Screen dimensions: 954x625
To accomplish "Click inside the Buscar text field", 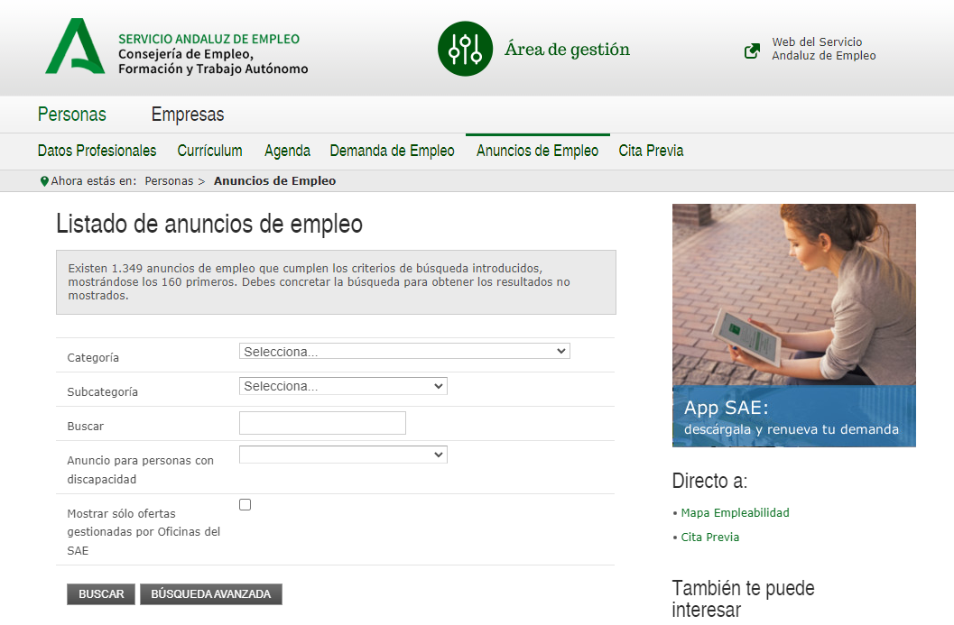I will point(322,422).
